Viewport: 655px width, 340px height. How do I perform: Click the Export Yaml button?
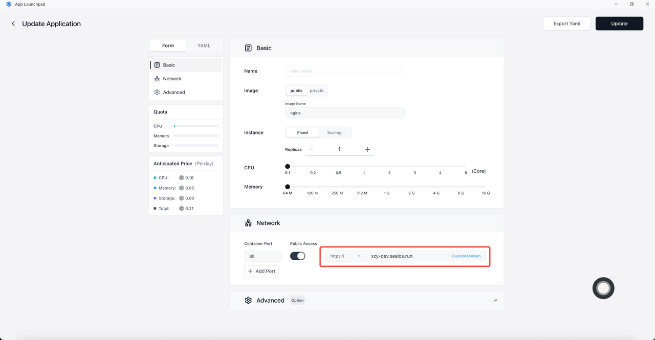566,24
